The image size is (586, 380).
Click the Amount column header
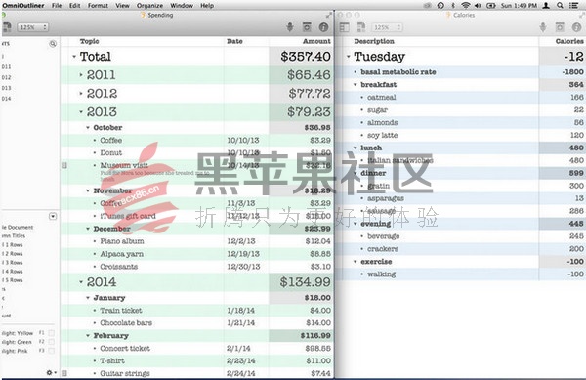tap(316, 41)
